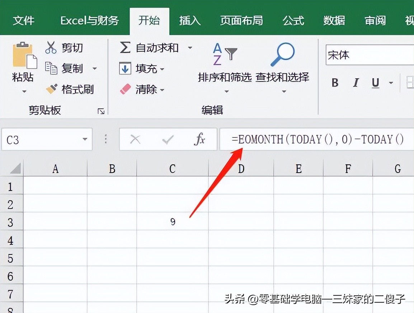Toggle italic formatting

click(356, 83)
